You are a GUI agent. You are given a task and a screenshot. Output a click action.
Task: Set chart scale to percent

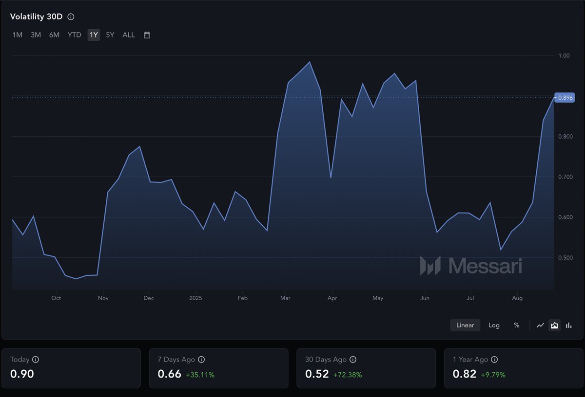tap(516, 325)
